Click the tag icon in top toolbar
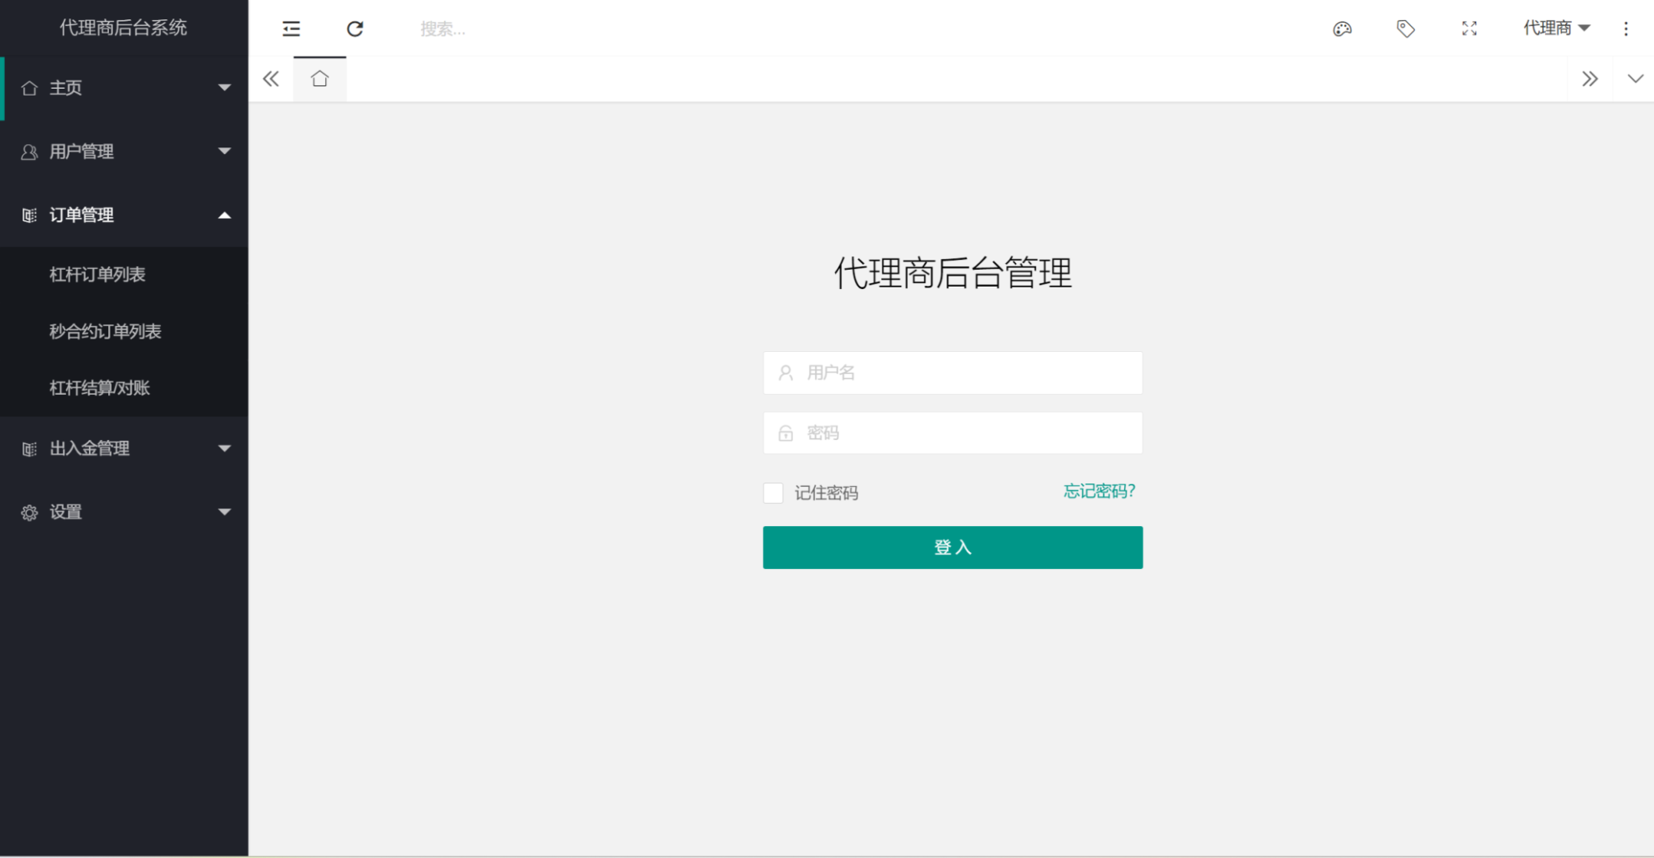The image size is (1654, 858). click(x=1405, y=28)
